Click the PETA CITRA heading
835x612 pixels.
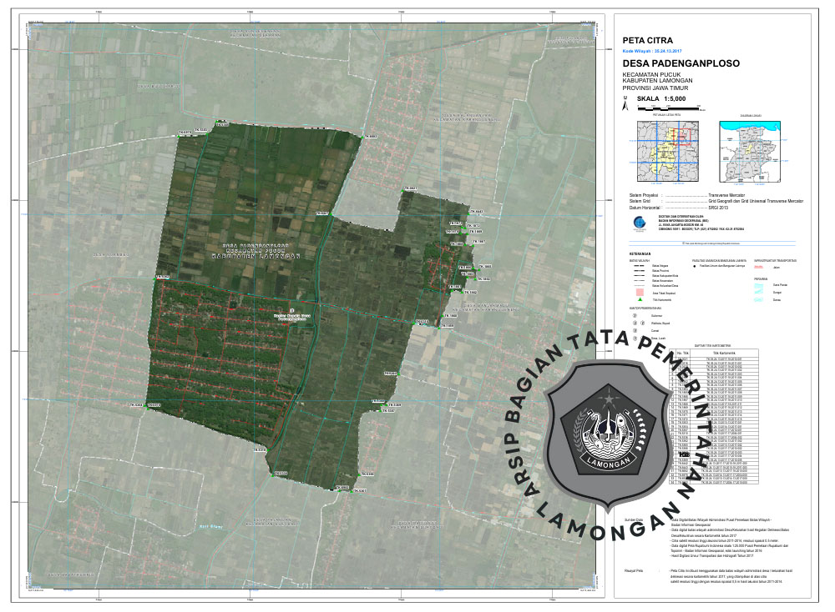pos(641,39)
